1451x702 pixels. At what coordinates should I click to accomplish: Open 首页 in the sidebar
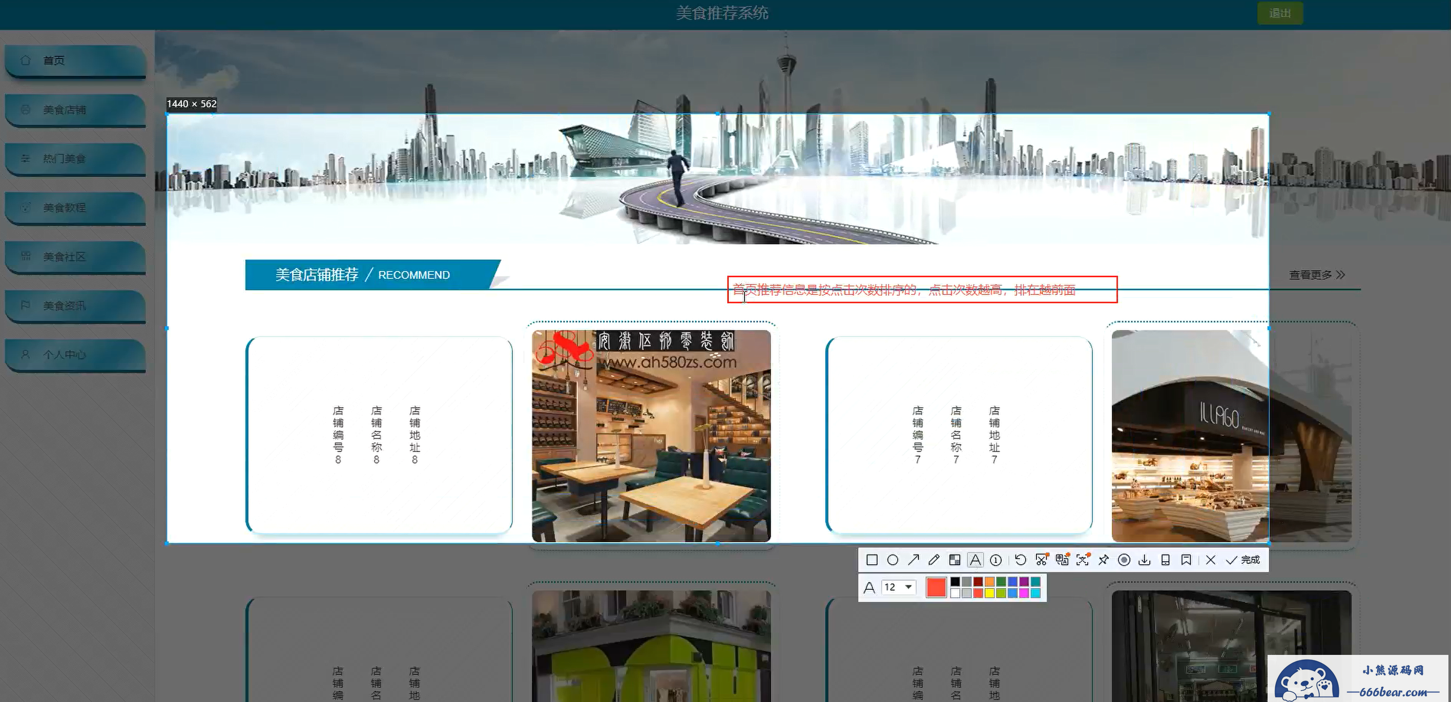pyautogui.click(x=75, y=61)
